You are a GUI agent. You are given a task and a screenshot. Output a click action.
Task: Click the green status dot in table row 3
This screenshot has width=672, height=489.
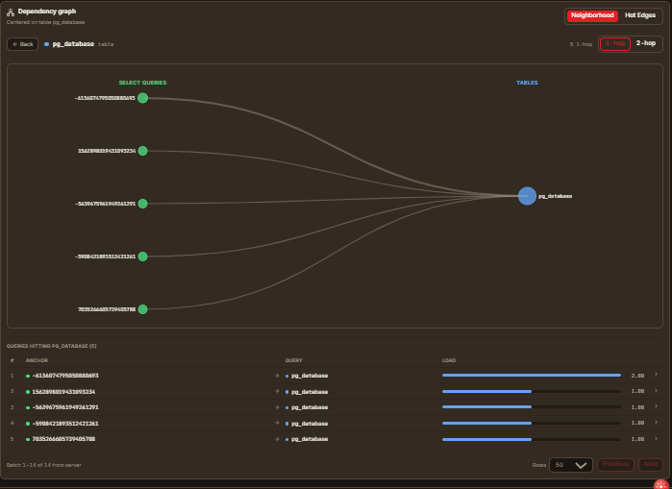tap(28, 407)
